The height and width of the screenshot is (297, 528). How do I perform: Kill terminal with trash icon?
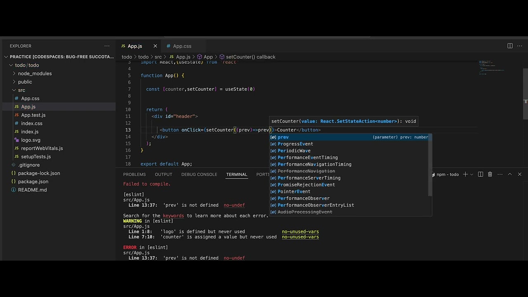(490, 174)
